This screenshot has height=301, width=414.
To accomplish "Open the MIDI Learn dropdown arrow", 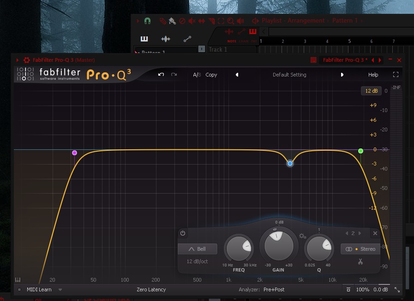I will pos(60,289).
